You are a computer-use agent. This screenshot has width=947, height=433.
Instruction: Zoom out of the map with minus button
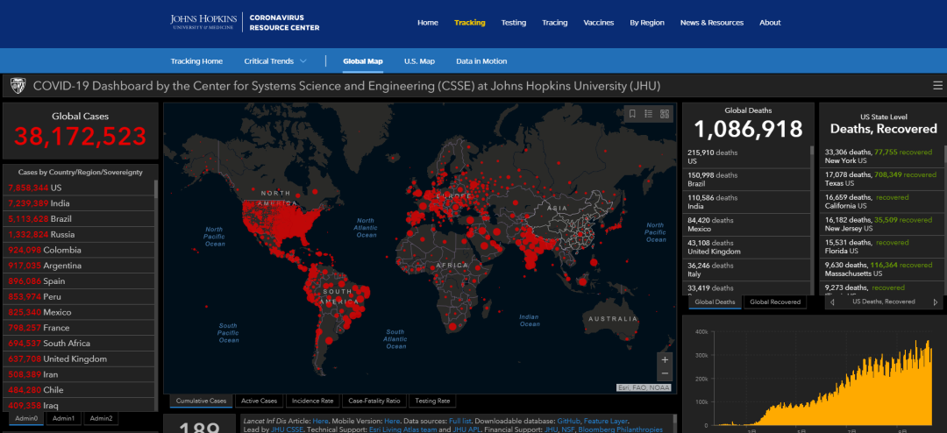coord(665,373)
